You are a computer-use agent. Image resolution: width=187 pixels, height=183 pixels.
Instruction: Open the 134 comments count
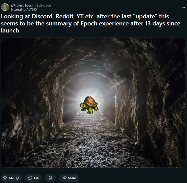tap(36, 178)
